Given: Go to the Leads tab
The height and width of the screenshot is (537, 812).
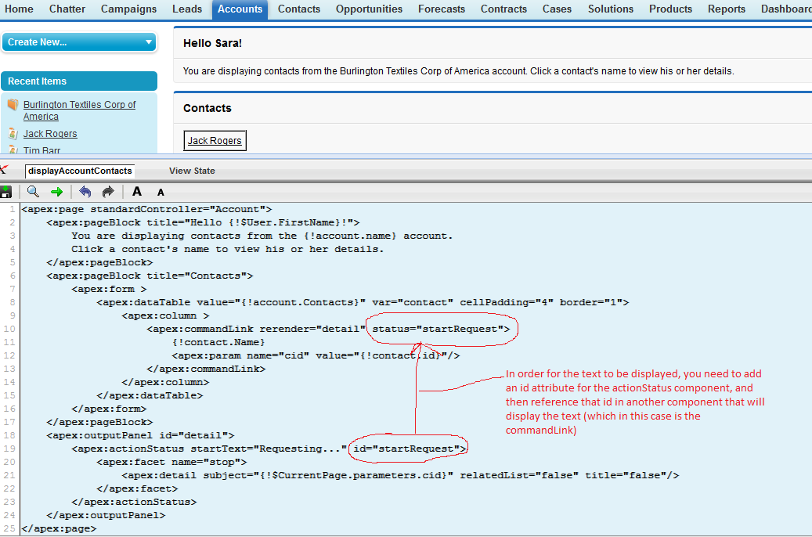Looking at the screenshot, I should [186, 9].
